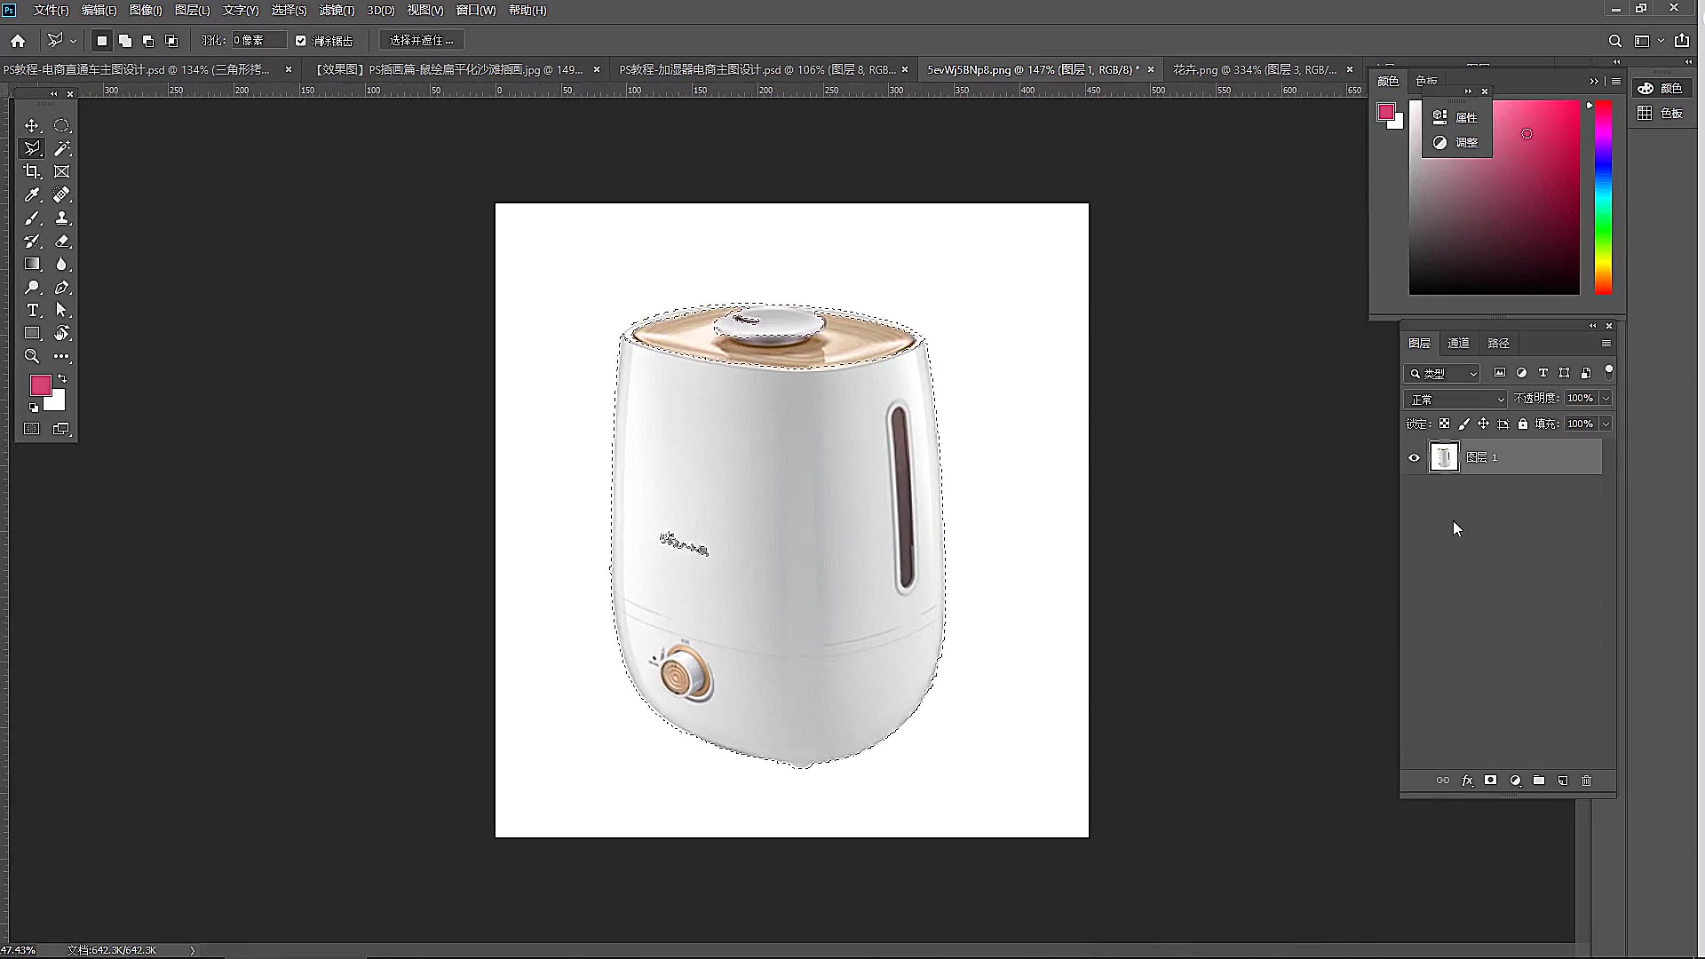The width and height of the screenshot is (1705, 959).
Task: Select the Crop tool
Action: pos(32,171)
